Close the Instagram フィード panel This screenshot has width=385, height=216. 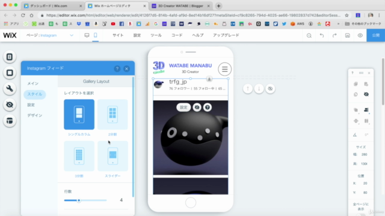[127, 68]
